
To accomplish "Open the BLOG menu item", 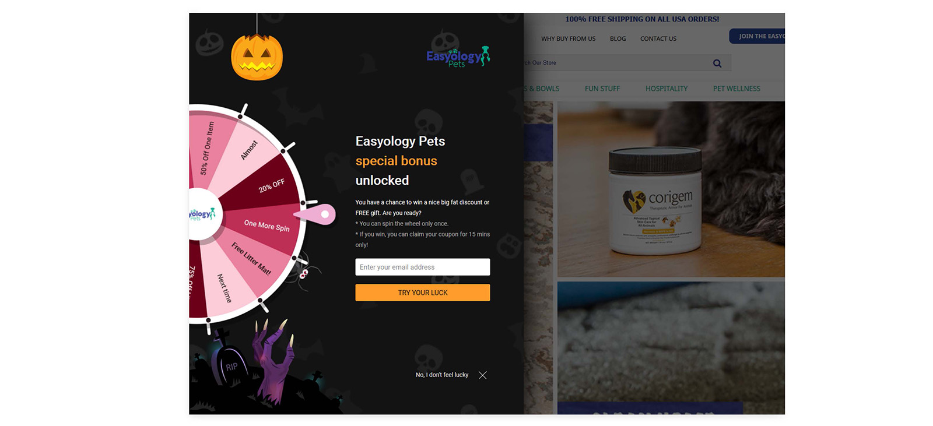I will [x=618, y=39].
